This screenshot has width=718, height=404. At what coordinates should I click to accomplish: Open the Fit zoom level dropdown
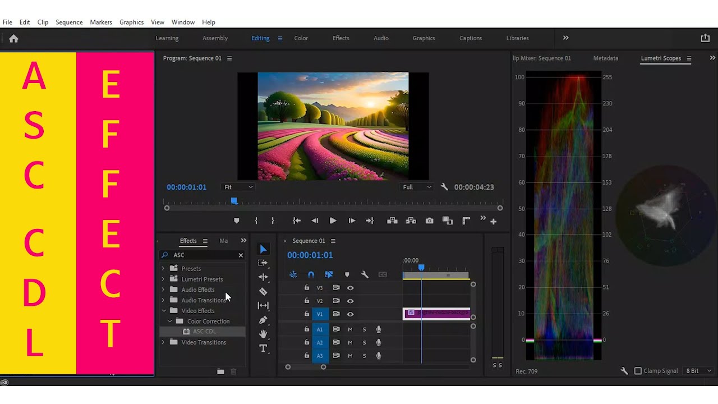[239, 187]
